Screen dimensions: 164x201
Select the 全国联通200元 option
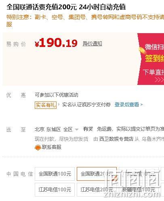97,174
